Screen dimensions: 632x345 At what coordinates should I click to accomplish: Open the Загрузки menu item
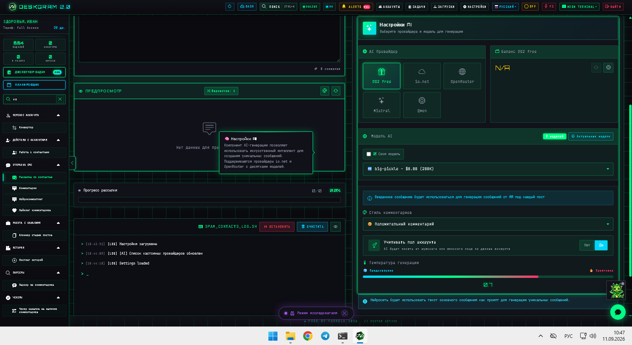point(444,7)
